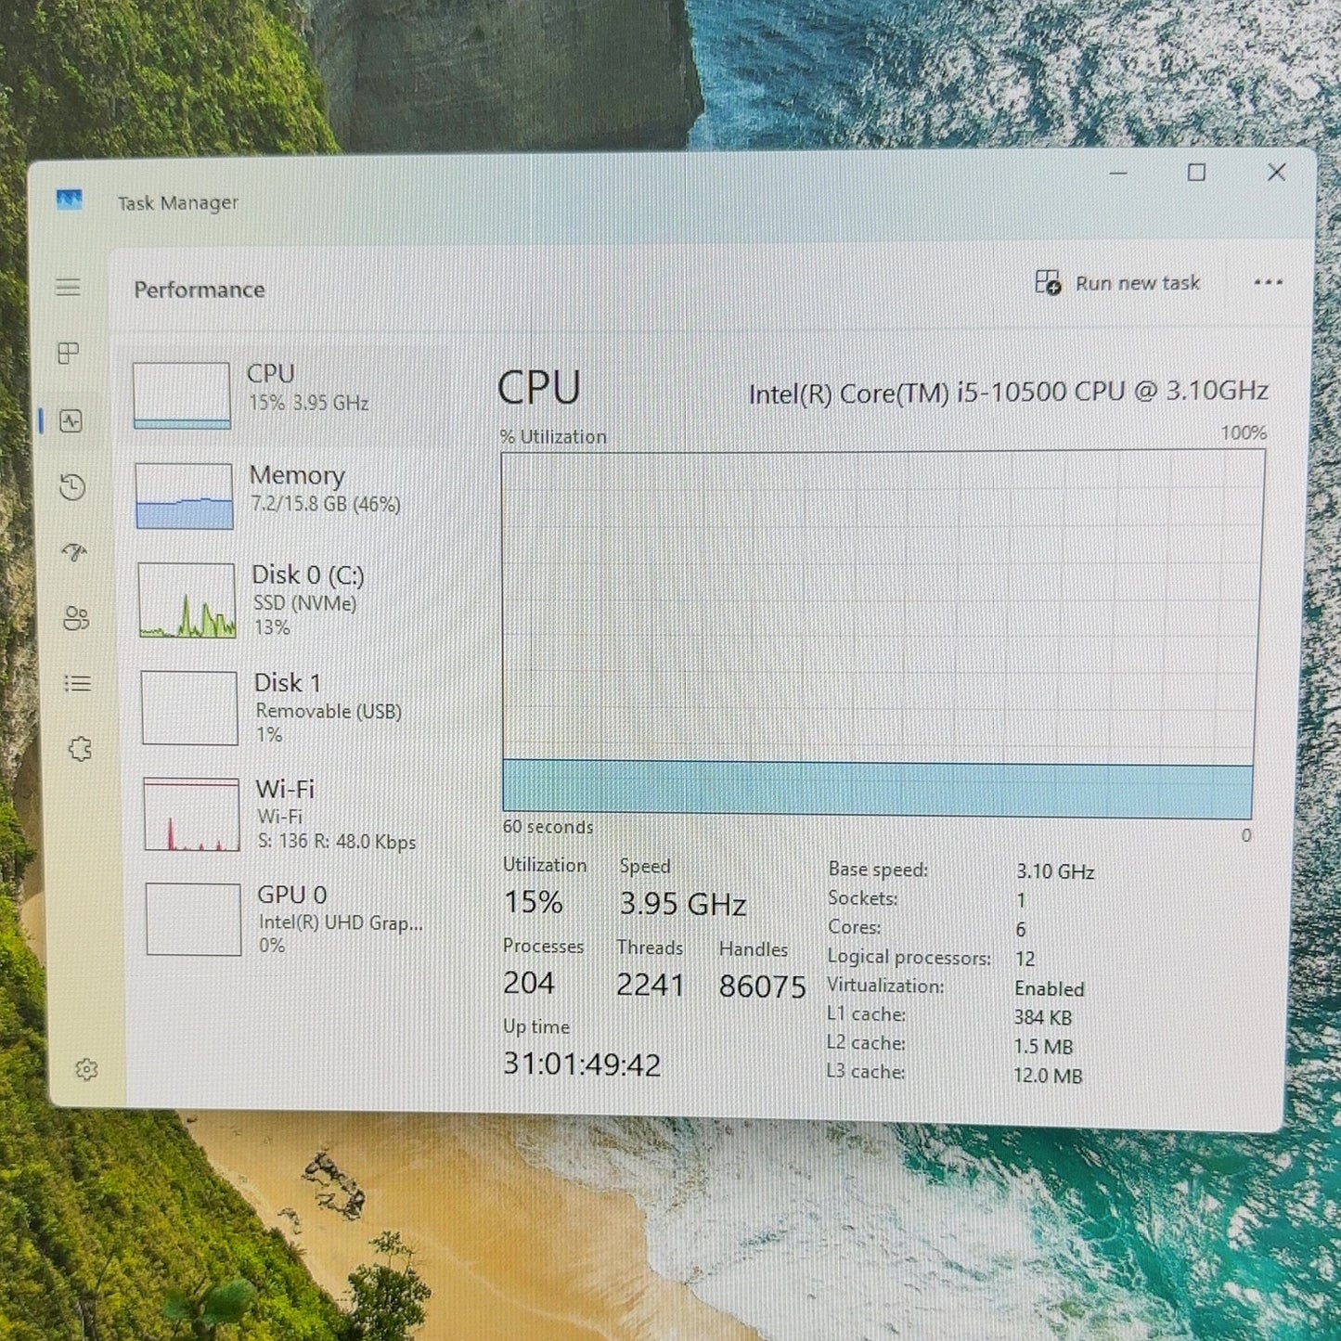Click the Memory usage thumbnail graph

[x=184, y=496]
